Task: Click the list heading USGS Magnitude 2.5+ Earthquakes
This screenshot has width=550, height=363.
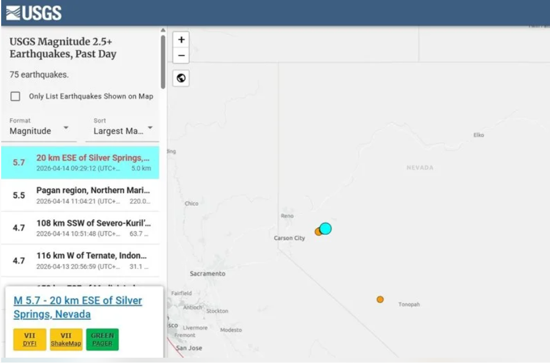Action: 63,47
